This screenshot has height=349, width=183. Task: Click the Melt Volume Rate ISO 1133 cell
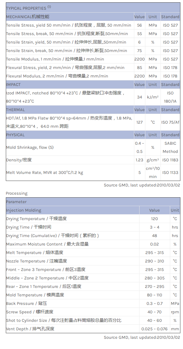(x=170, y=172)
